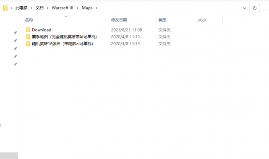Image resolution: width=269 pixels, height=159 pixels.
Task: Click folder icon of 赛季地图 row
Action: click(28, 36)
